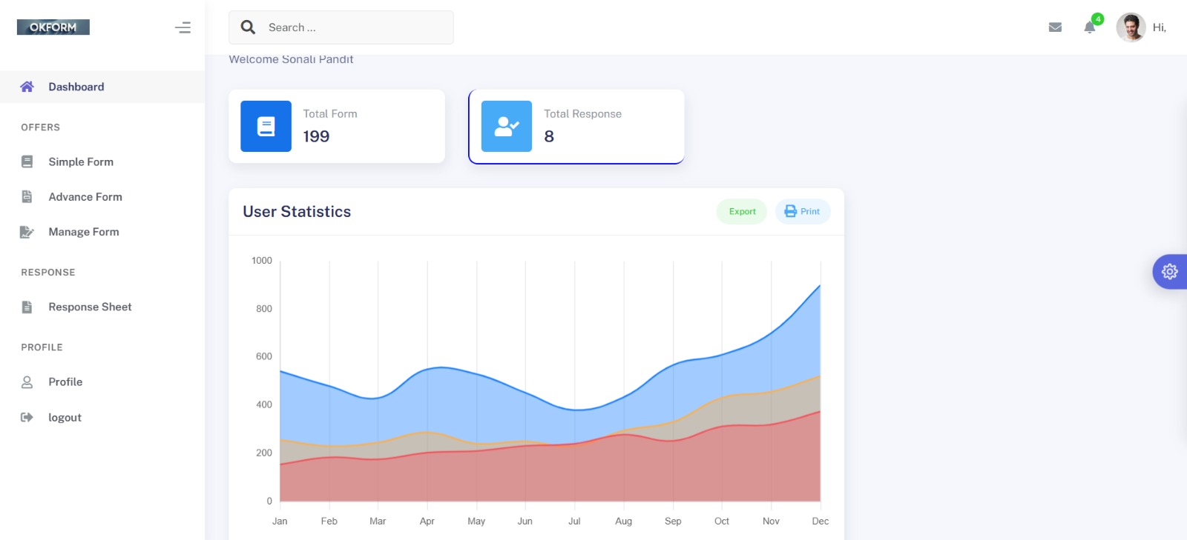Collapse the sidebar with the hamburger toggle
Viewport: 1187px width, 540px height.
click(183, 28)
